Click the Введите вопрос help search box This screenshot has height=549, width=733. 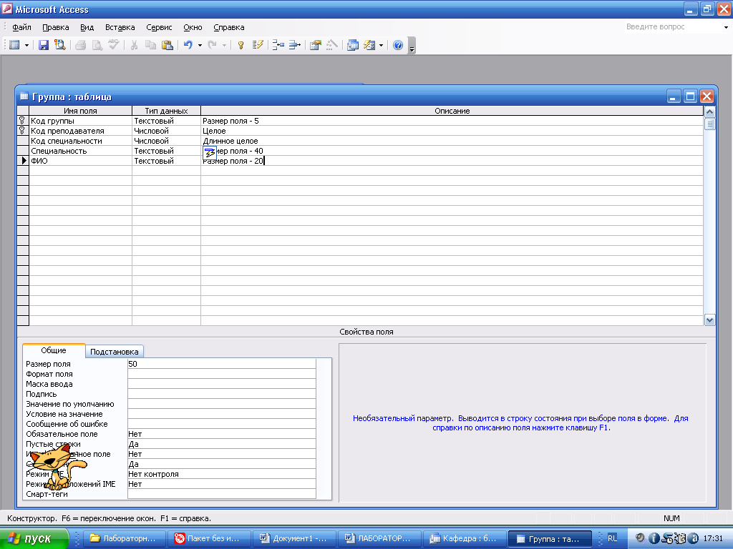coord(671,27)
